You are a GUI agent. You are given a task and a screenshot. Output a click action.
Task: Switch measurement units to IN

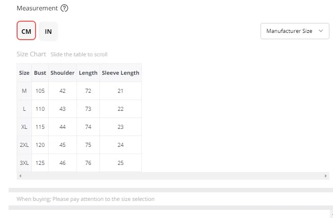(48, 31)
